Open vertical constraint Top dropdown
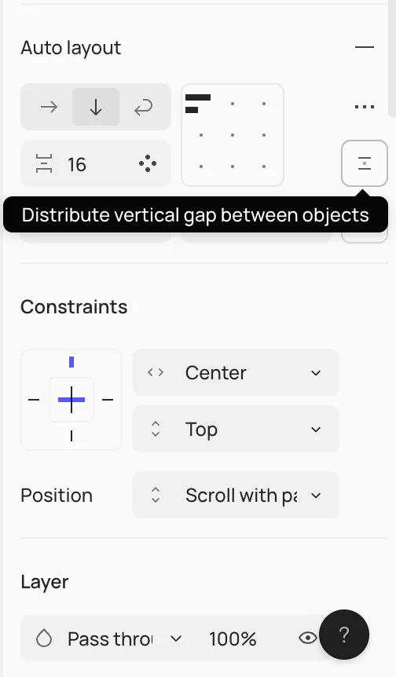 coord(236,429)
